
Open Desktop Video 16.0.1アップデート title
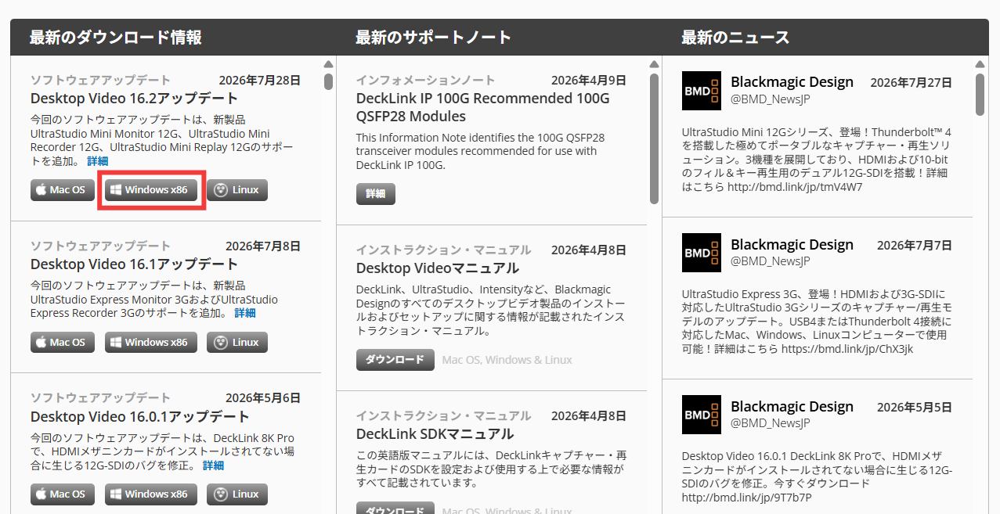click(140, 417)
